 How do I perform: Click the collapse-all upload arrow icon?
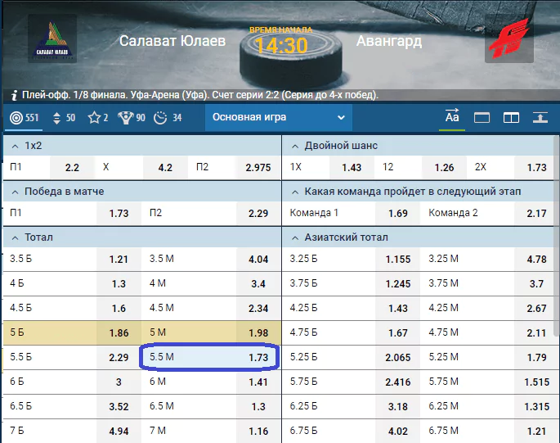[540, 117]
